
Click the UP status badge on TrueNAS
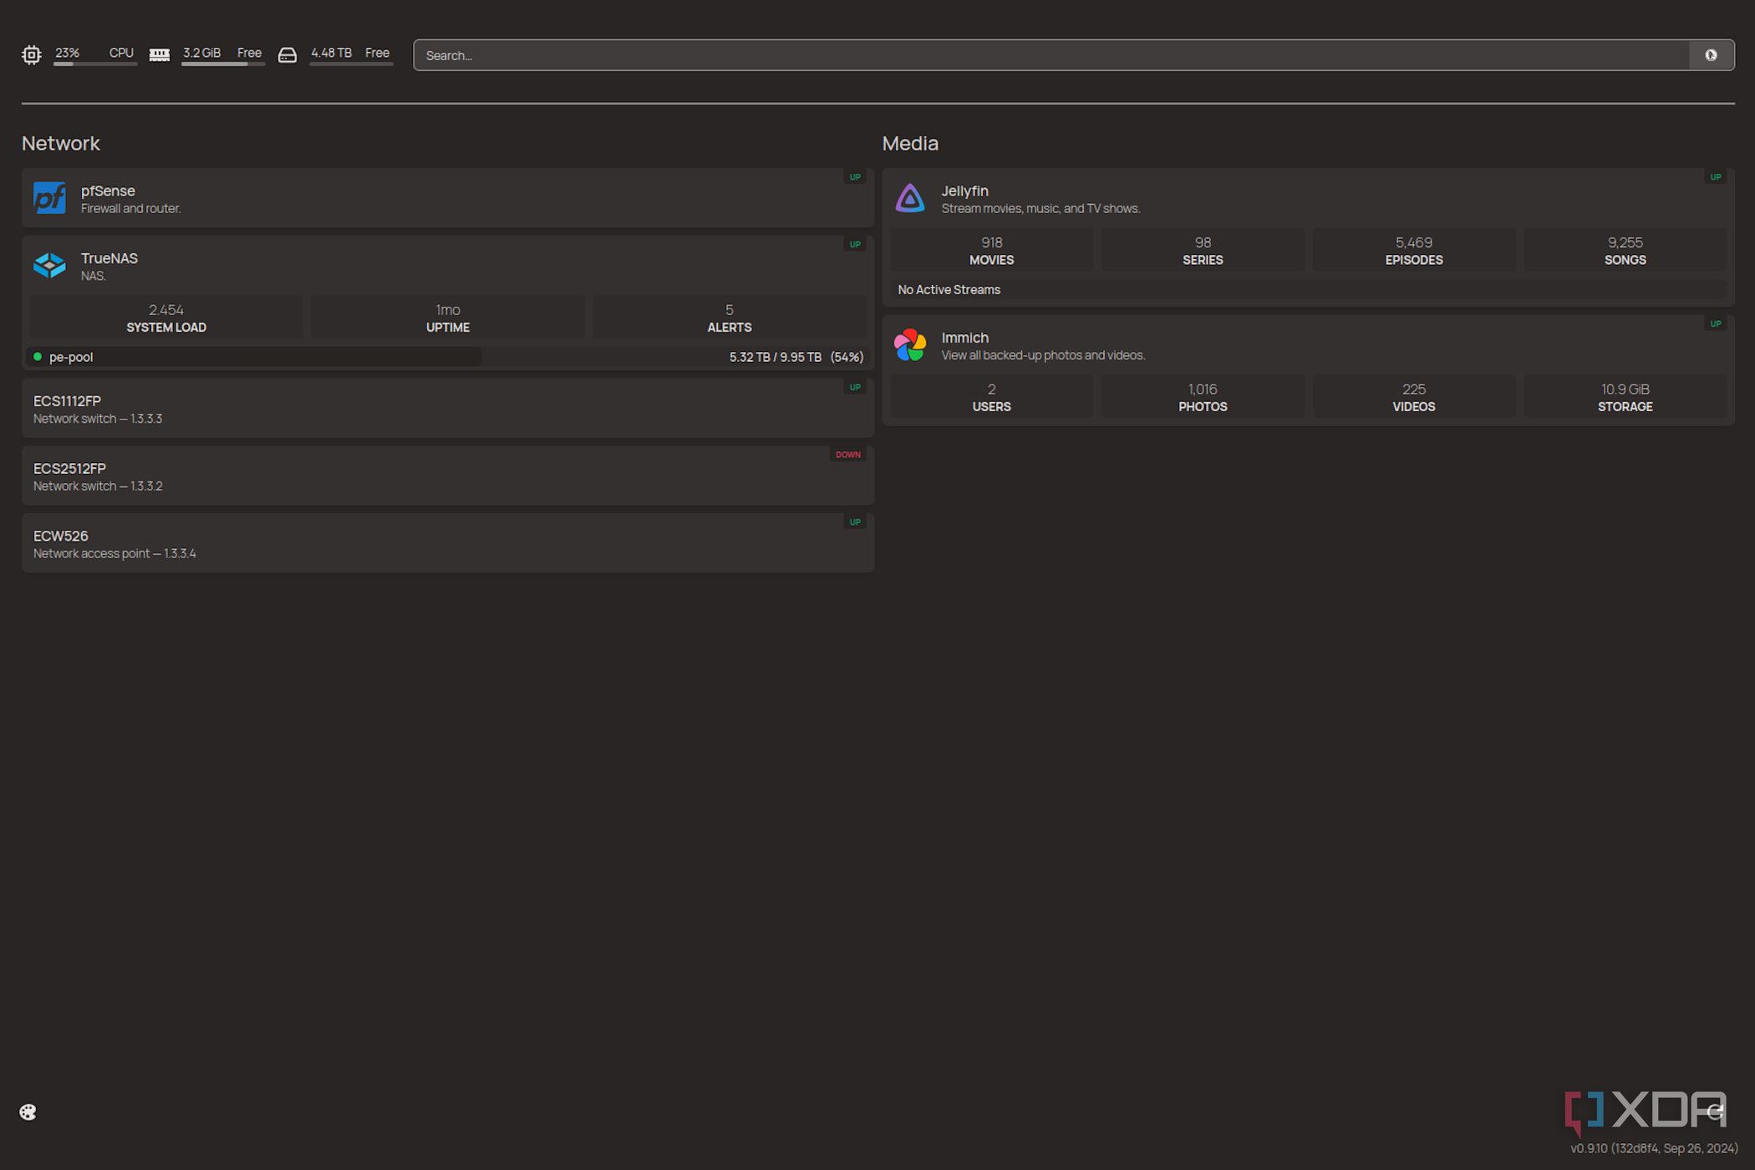855,245
